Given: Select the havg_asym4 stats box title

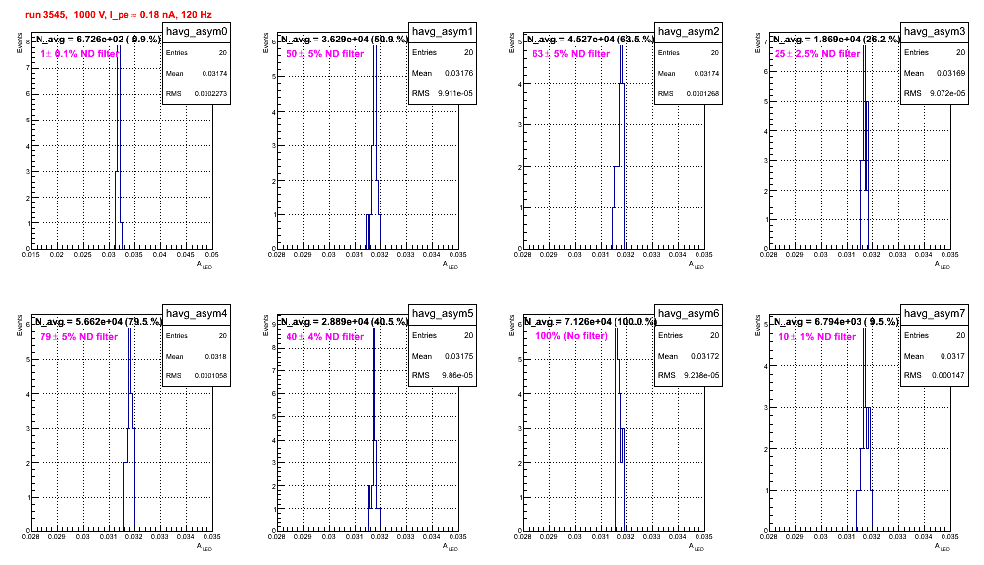Looking at the screenshot, I should tap(197, 314).
